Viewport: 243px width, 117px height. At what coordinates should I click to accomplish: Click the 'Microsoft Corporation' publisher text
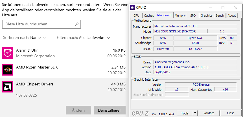click(x=35, y=56)
